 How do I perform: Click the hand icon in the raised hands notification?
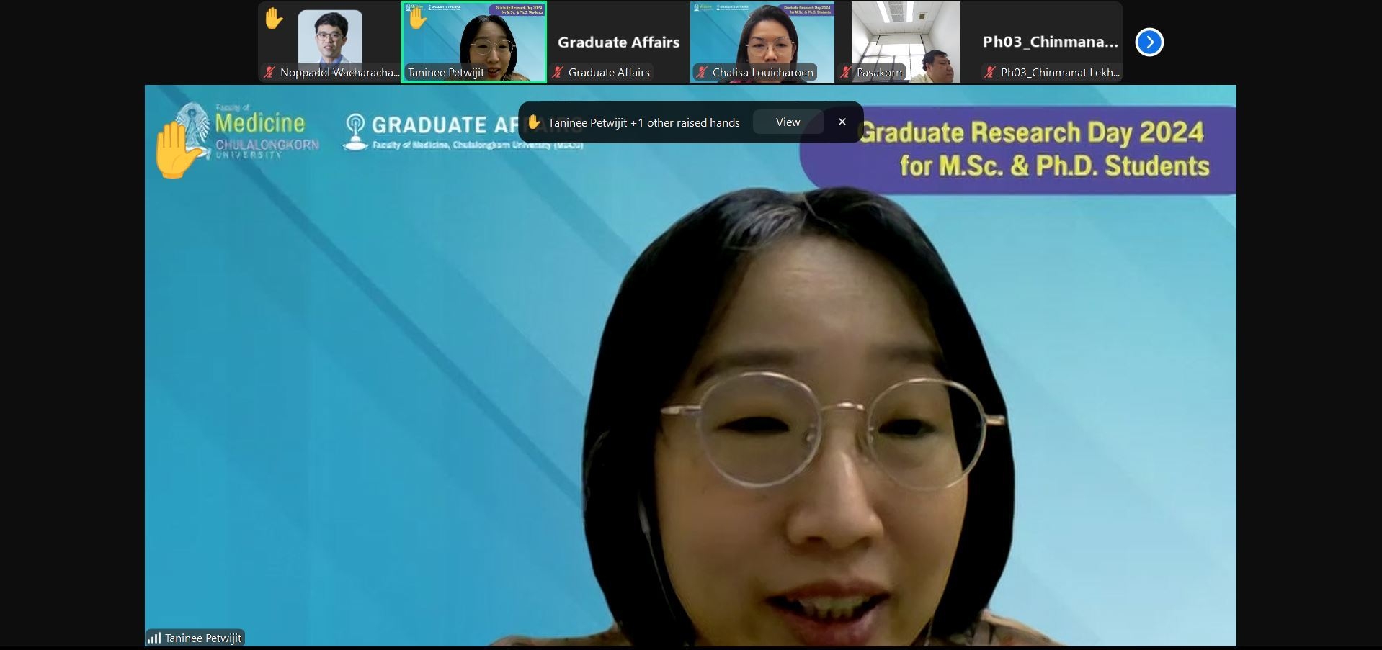point(534,122)
